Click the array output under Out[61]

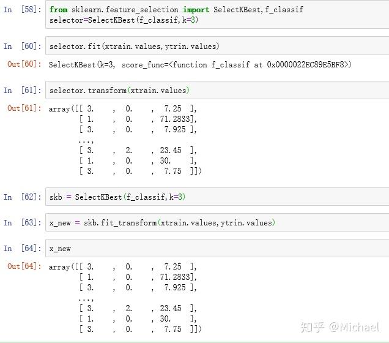pyautogui.click(x=125, y=140)
